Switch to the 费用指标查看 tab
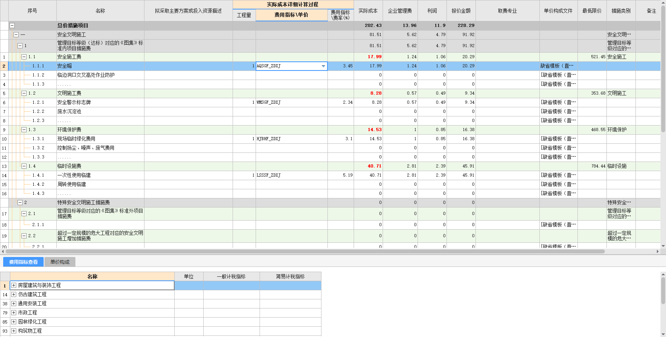 tap(23, 262)
